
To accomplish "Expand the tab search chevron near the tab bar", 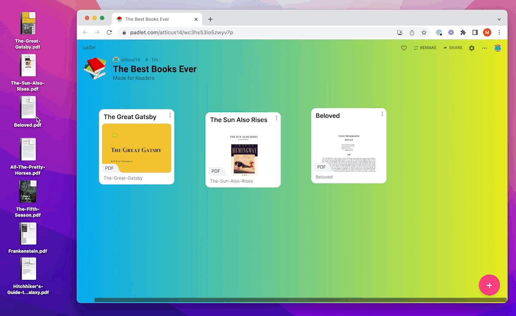I will pos(499,19).
